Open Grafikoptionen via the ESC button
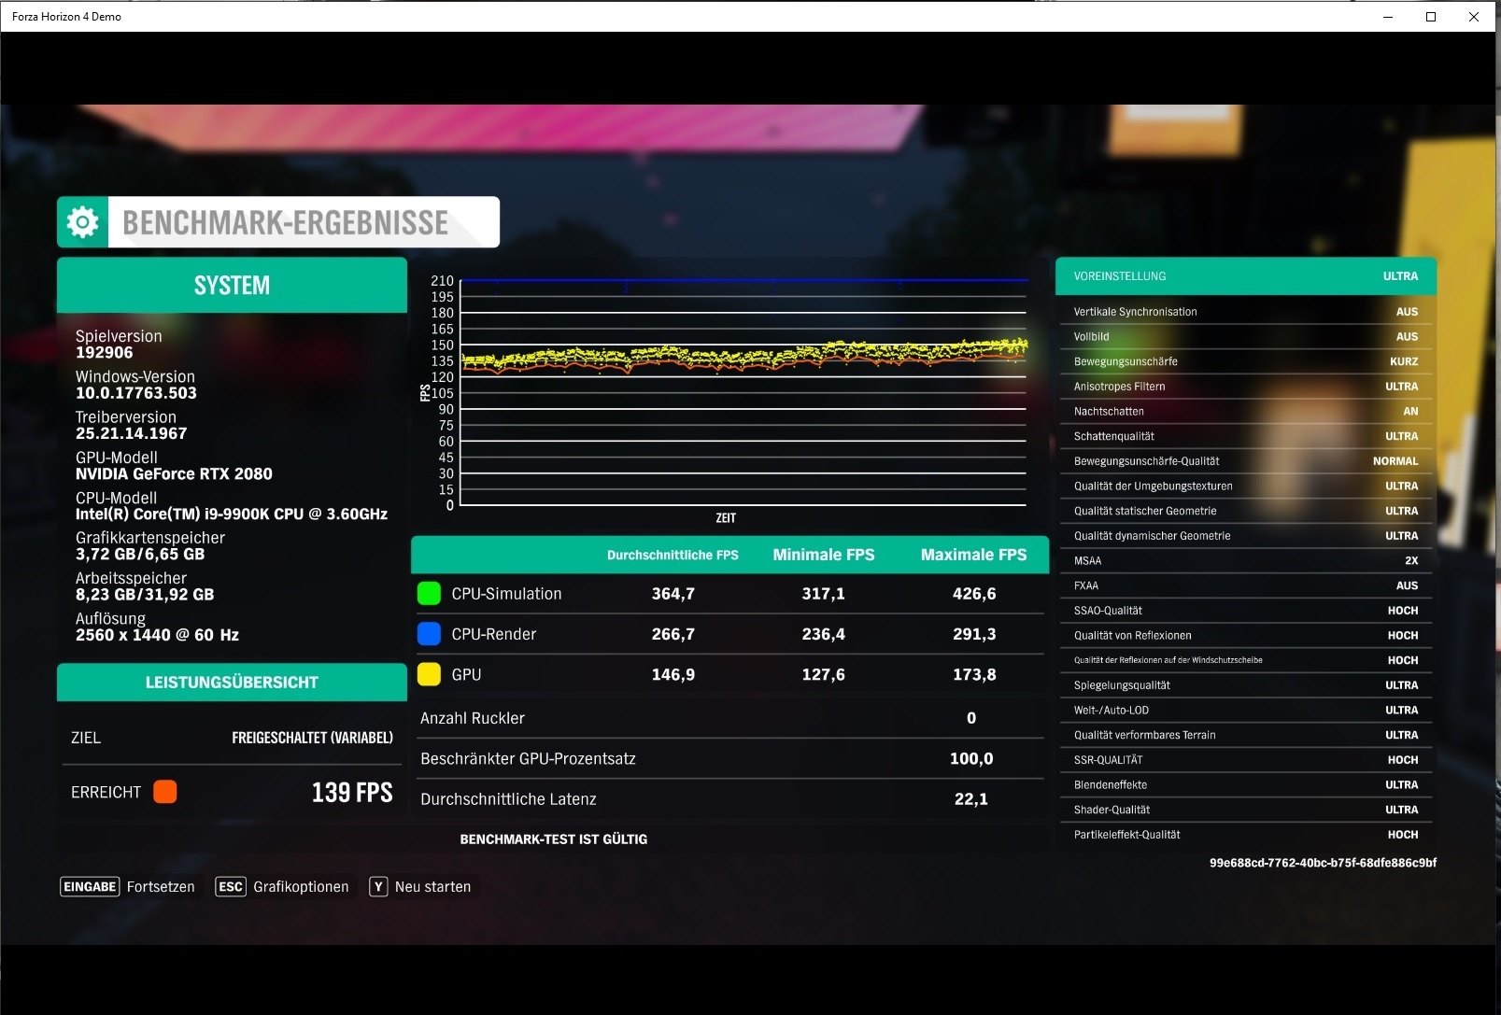The height and width of the screenshot is (1015, 1501). point(282,886)
